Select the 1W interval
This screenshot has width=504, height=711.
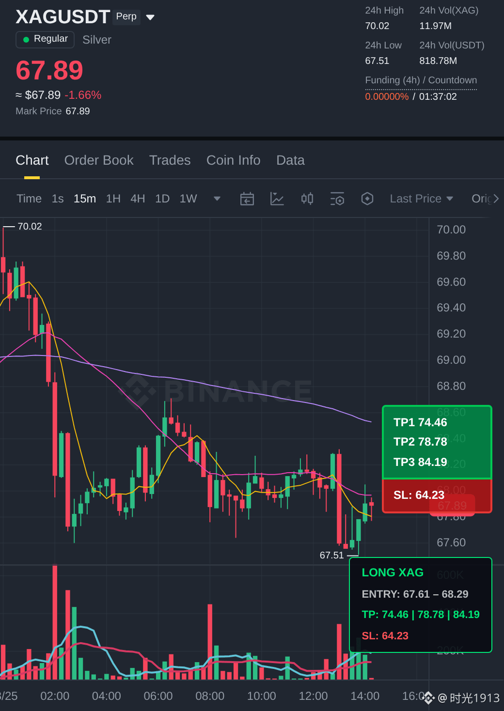pos(189,199)
